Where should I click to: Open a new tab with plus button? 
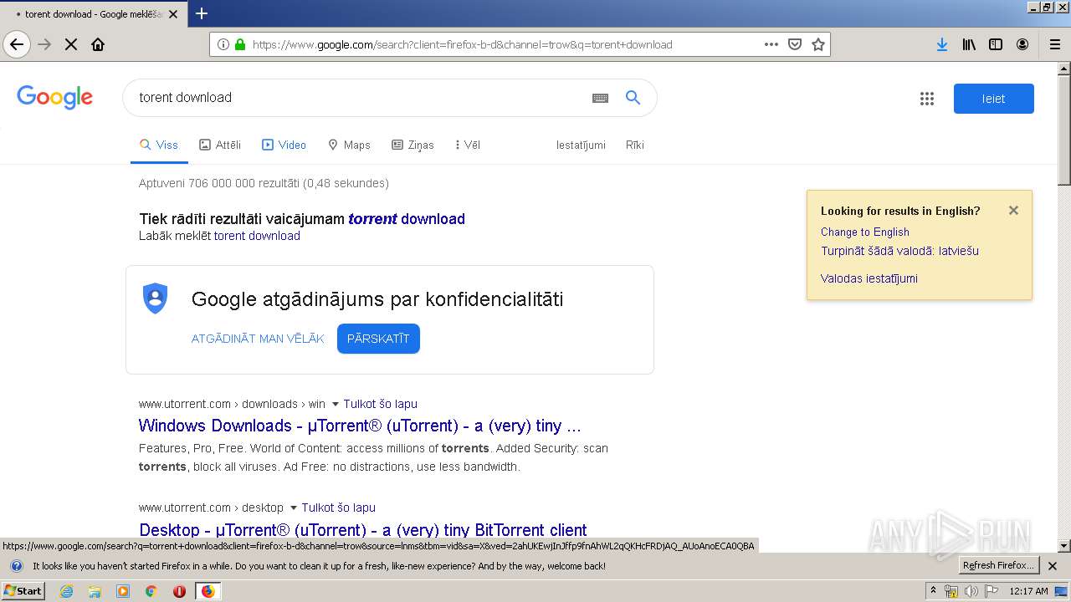202,13
